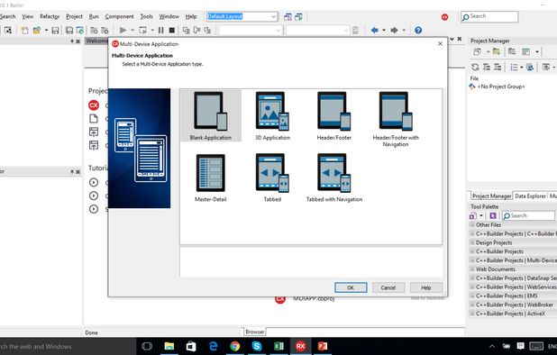The height and width of the screenshot is (355, 557).
Task: Click the Back navigation arrow
Action: (x=374, y=30)
